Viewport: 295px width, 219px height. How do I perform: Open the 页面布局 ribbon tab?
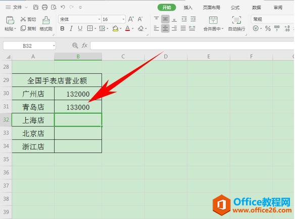[x=212, y=8]
